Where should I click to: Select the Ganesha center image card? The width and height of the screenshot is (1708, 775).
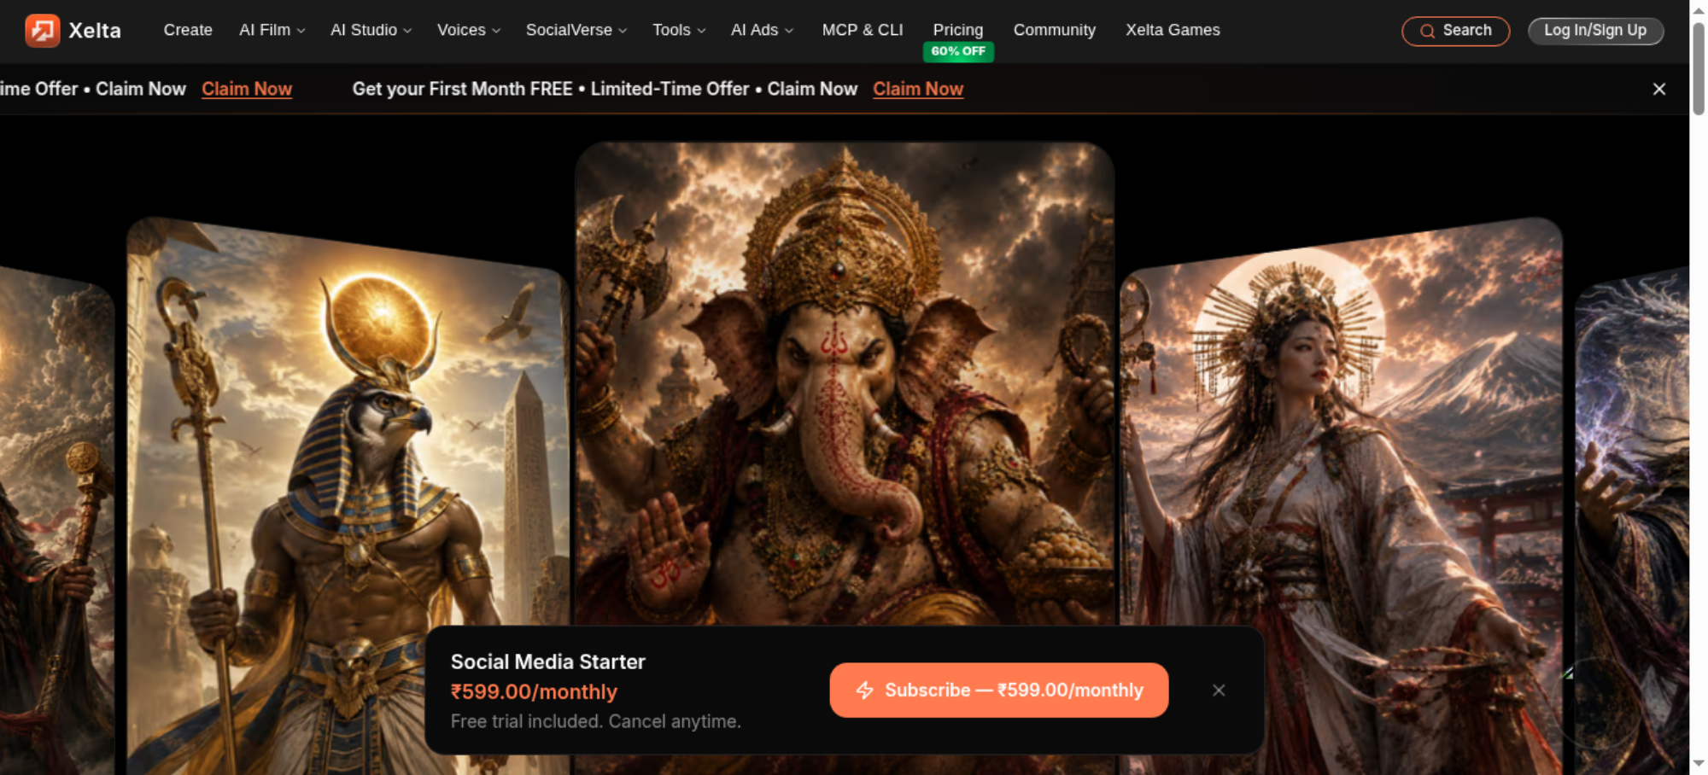pyautogui.click(x=845, y=384)
